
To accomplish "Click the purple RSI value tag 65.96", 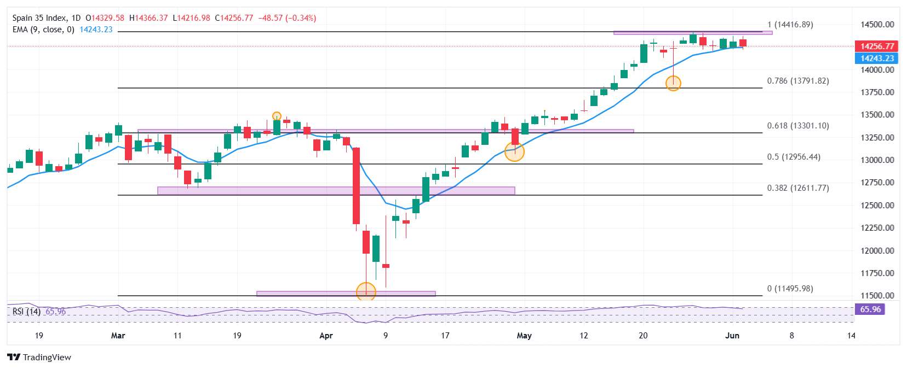I will pyautogui.click(x=870, y=309).
